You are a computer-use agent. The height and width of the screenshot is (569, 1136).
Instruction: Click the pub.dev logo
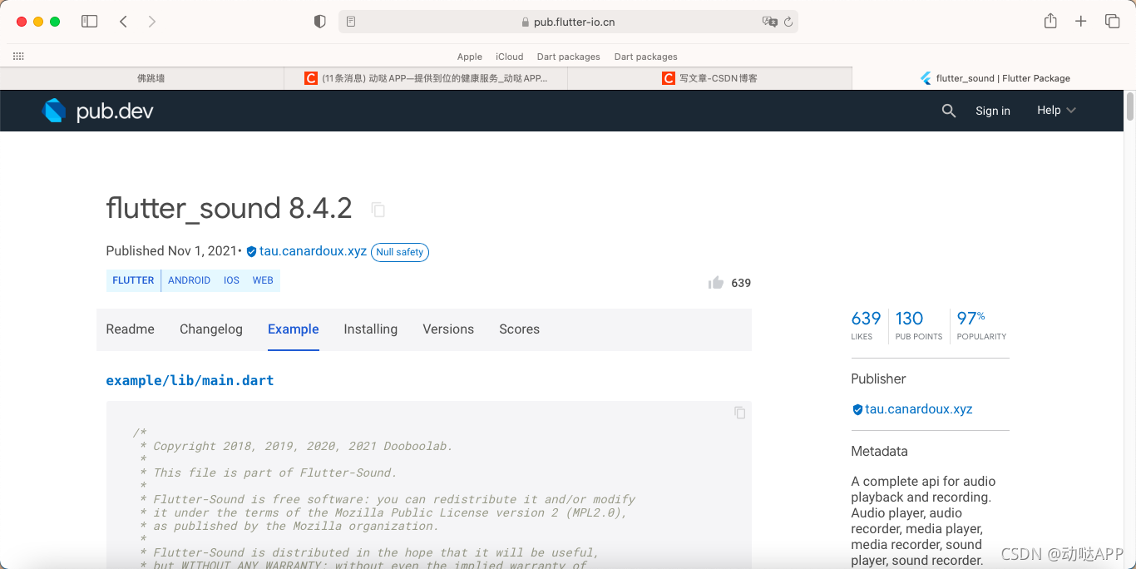[x=98, y=111]
